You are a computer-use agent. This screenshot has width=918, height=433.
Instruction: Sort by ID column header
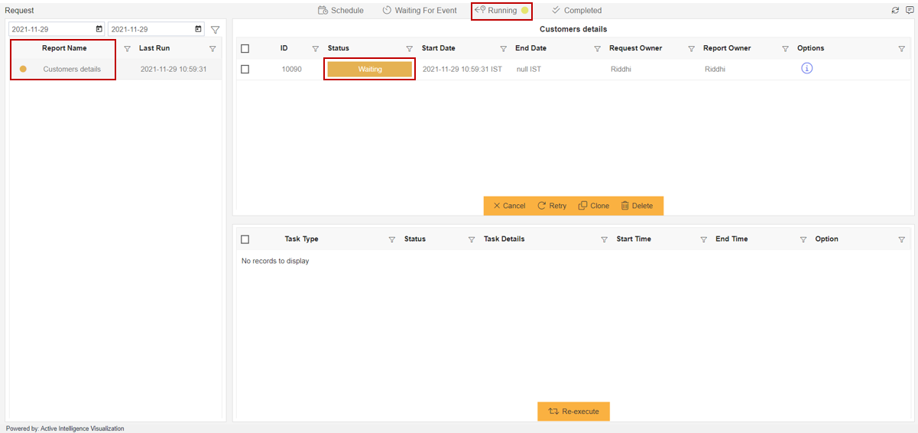(x=284, y=48)
